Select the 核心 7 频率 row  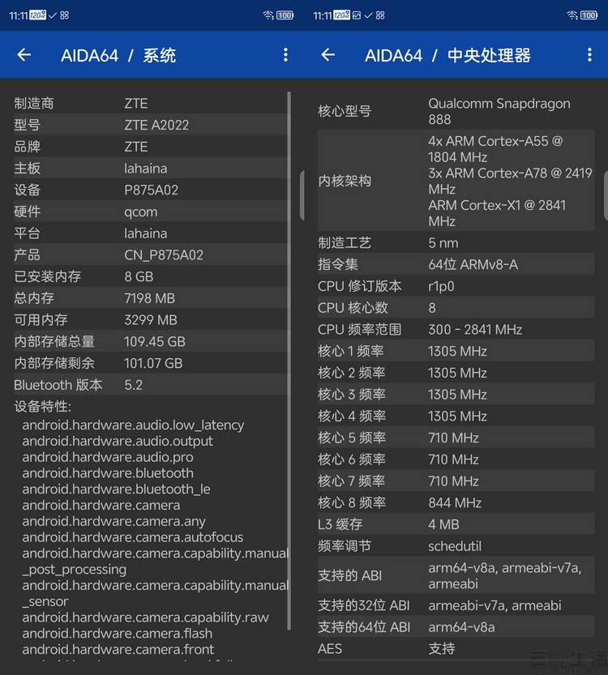click(456, 481)
